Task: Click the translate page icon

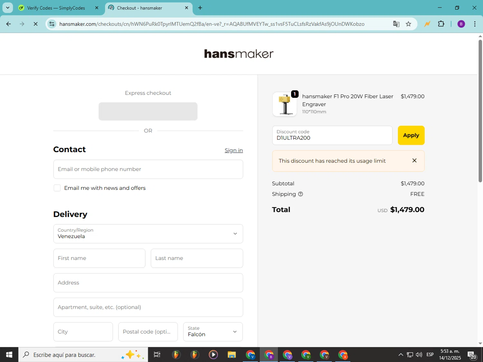Action: pos(396,24)
